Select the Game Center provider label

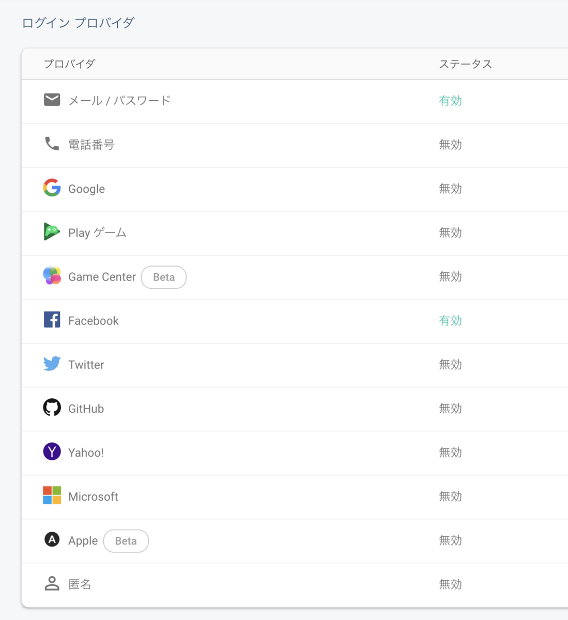(102, 277)
